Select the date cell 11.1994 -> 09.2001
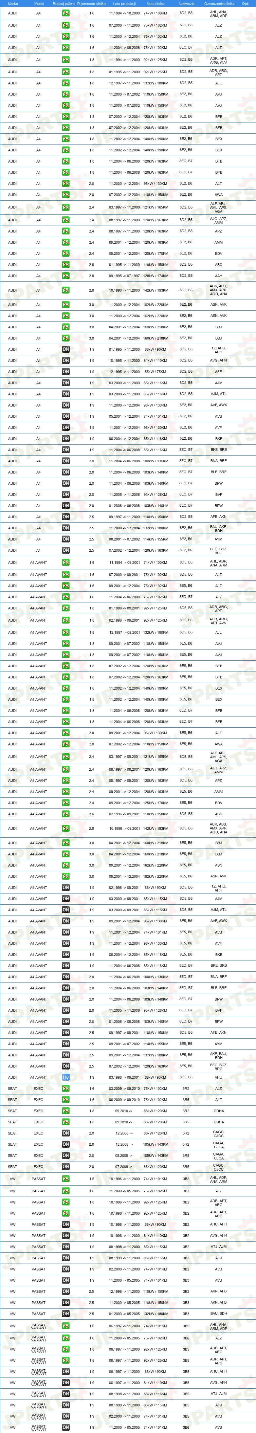The height and width of the screenshot is (1433, 256). point(124,562)
